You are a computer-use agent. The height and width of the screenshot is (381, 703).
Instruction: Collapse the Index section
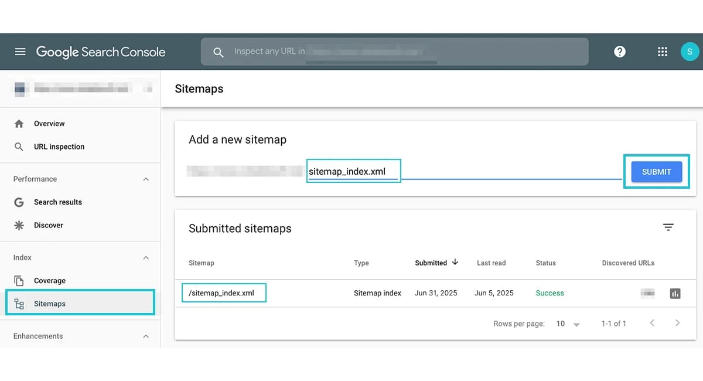146,257
